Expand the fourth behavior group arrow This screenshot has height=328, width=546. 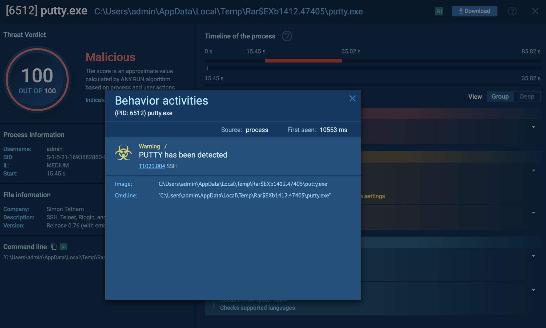click(x=533, y=256)
